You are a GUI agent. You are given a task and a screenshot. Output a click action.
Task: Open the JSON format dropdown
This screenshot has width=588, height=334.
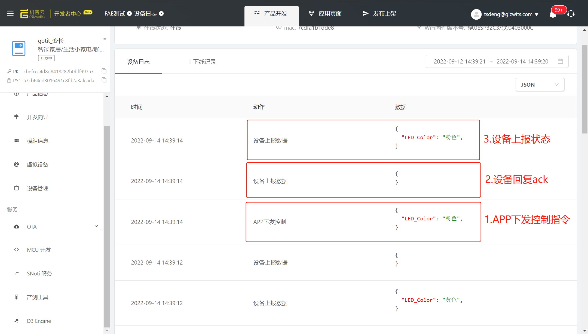click(x=540, y=85)
